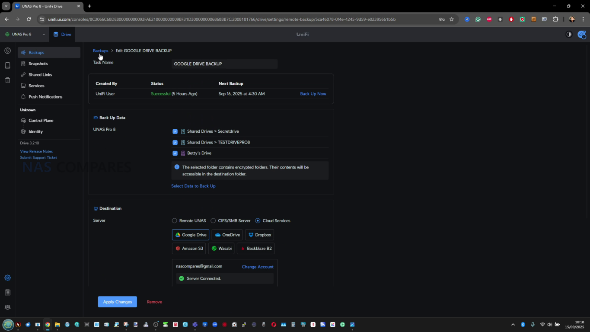
Task: Click Back Up Now link
Action: point(313,94)
